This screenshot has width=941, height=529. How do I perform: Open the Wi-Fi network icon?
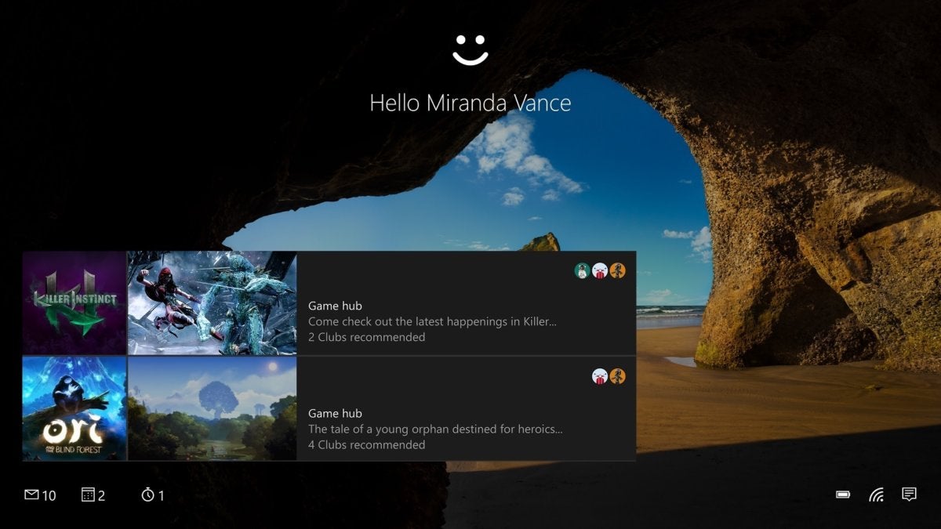[x=876, y=495]
